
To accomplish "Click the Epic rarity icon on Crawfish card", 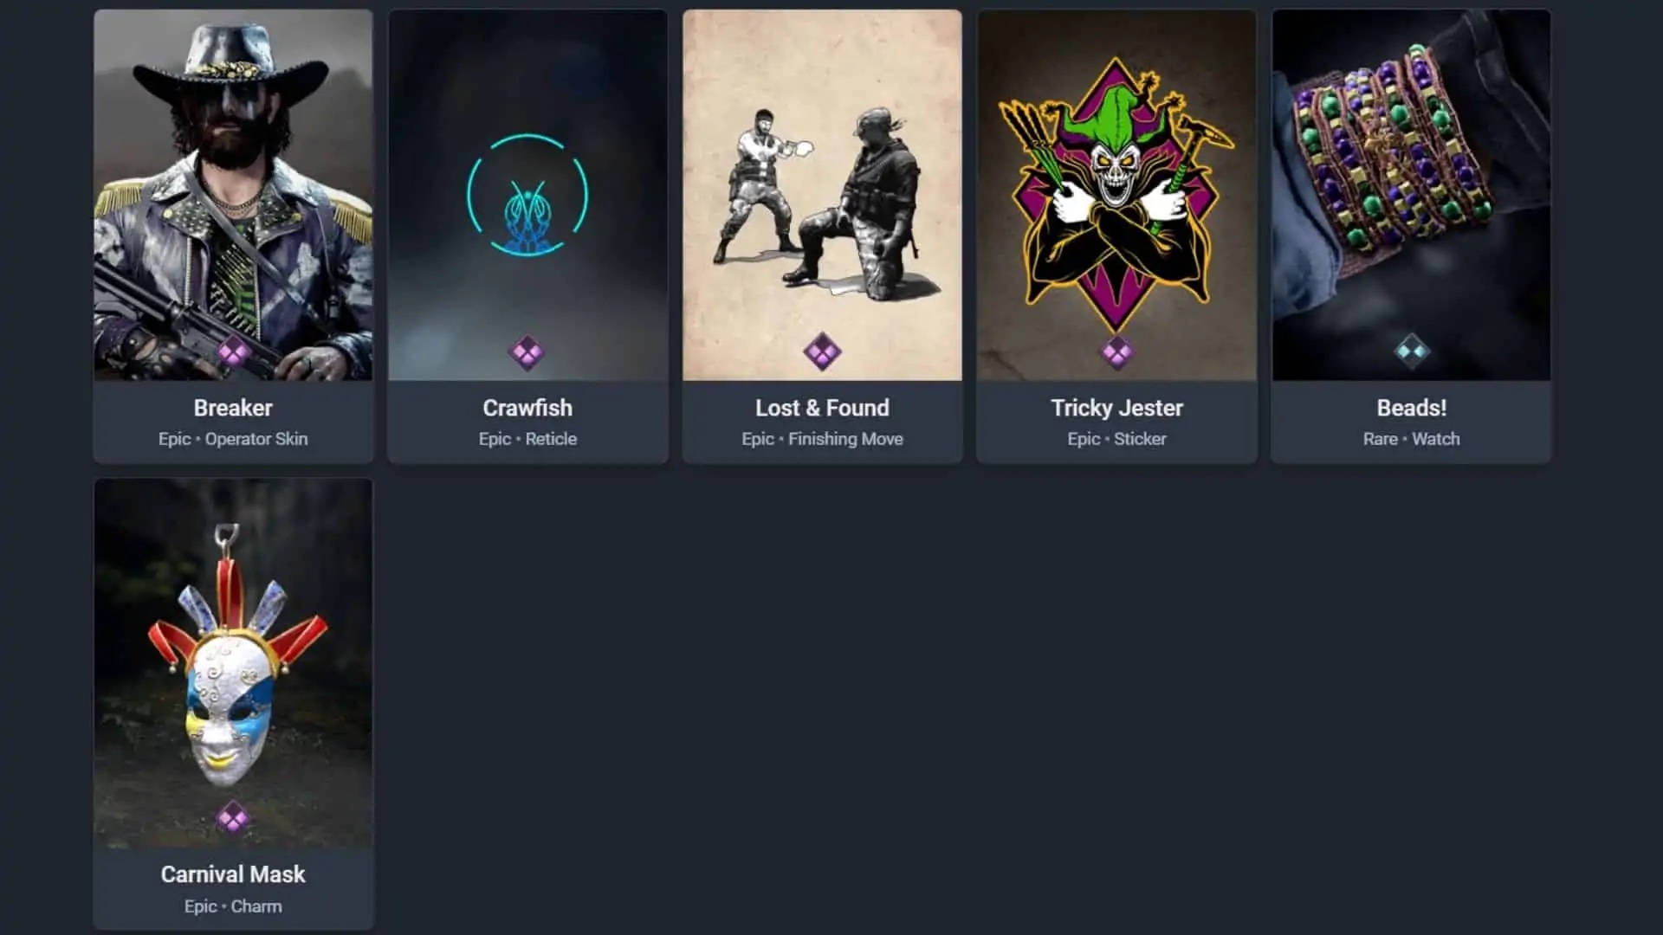I will pyautogui.click(x=527, y=352).
